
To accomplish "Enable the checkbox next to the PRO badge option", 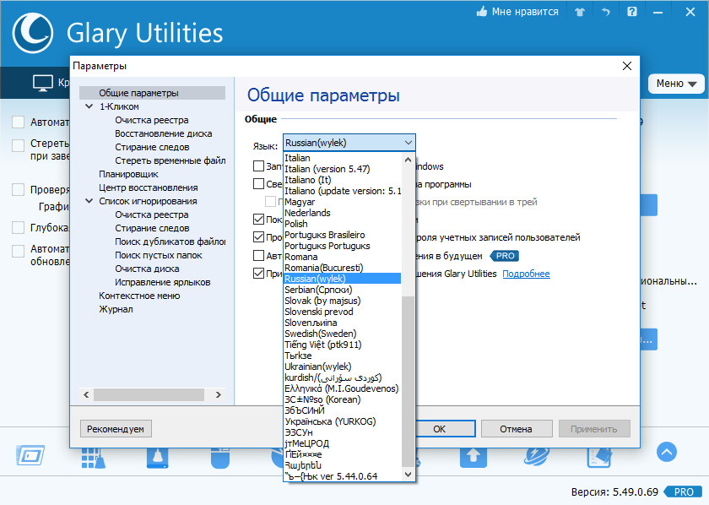I will 258,256.
